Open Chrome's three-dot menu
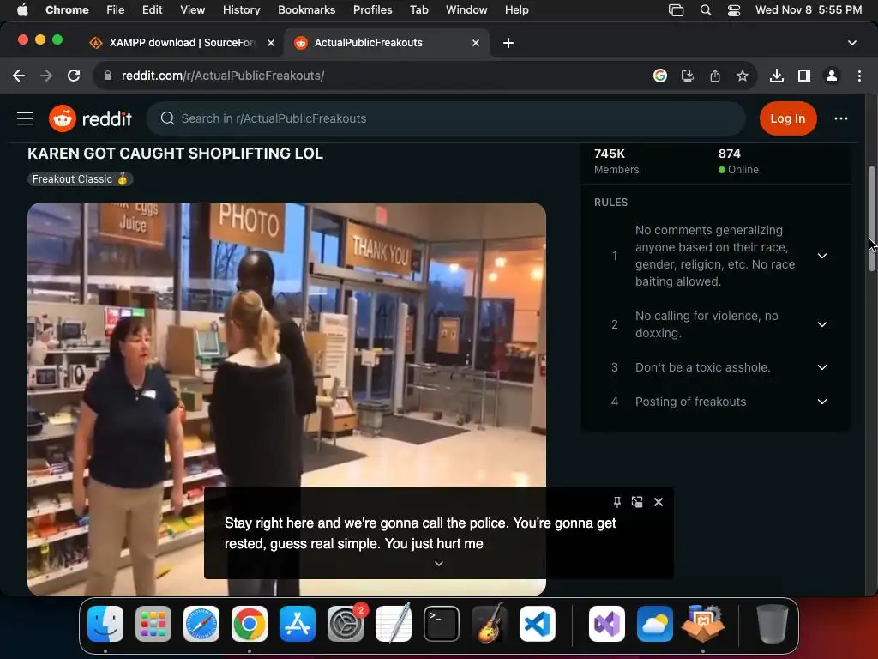 pyautogui.click(x=859, y=76)
